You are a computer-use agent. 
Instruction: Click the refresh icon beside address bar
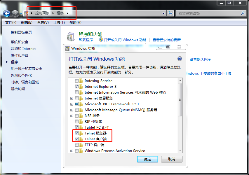pyautogui.click(x=170, y=13)
